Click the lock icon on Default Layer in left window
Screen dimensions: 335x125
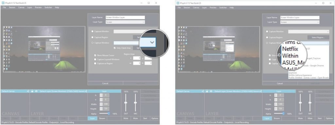point(32,91)
